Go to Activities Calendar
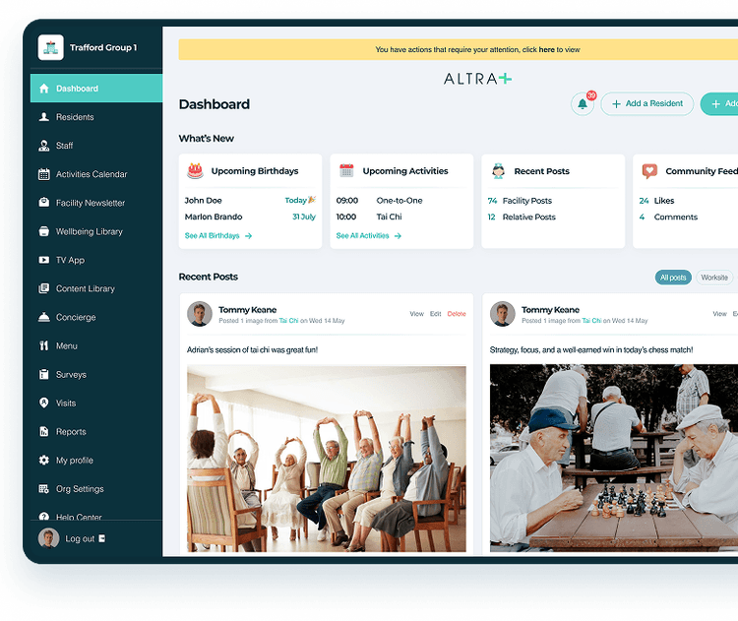This screenshot has height=621, width=738. pyautogui.click(x=96, y=174)
